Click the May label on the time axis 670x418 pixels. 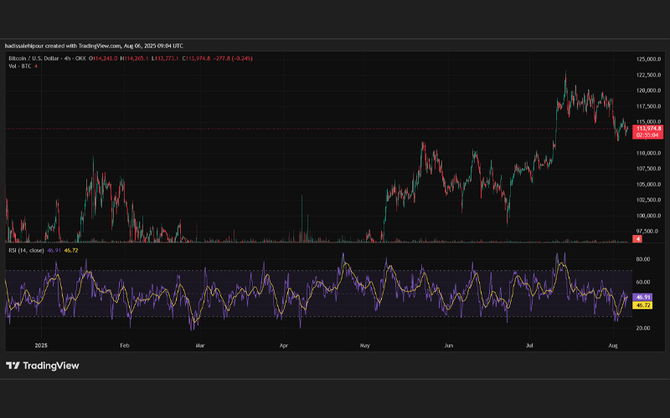tap(365, 345)
